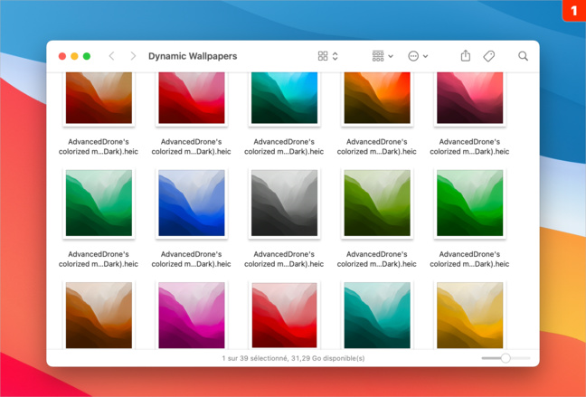The image size is (586, 397).
Task: Open the ellipsis action menu dropdown
Action: point(418,56)
